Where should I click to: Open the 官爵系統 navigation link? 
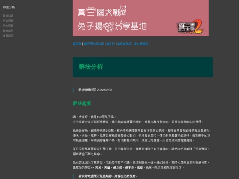[x=124, y=44]
